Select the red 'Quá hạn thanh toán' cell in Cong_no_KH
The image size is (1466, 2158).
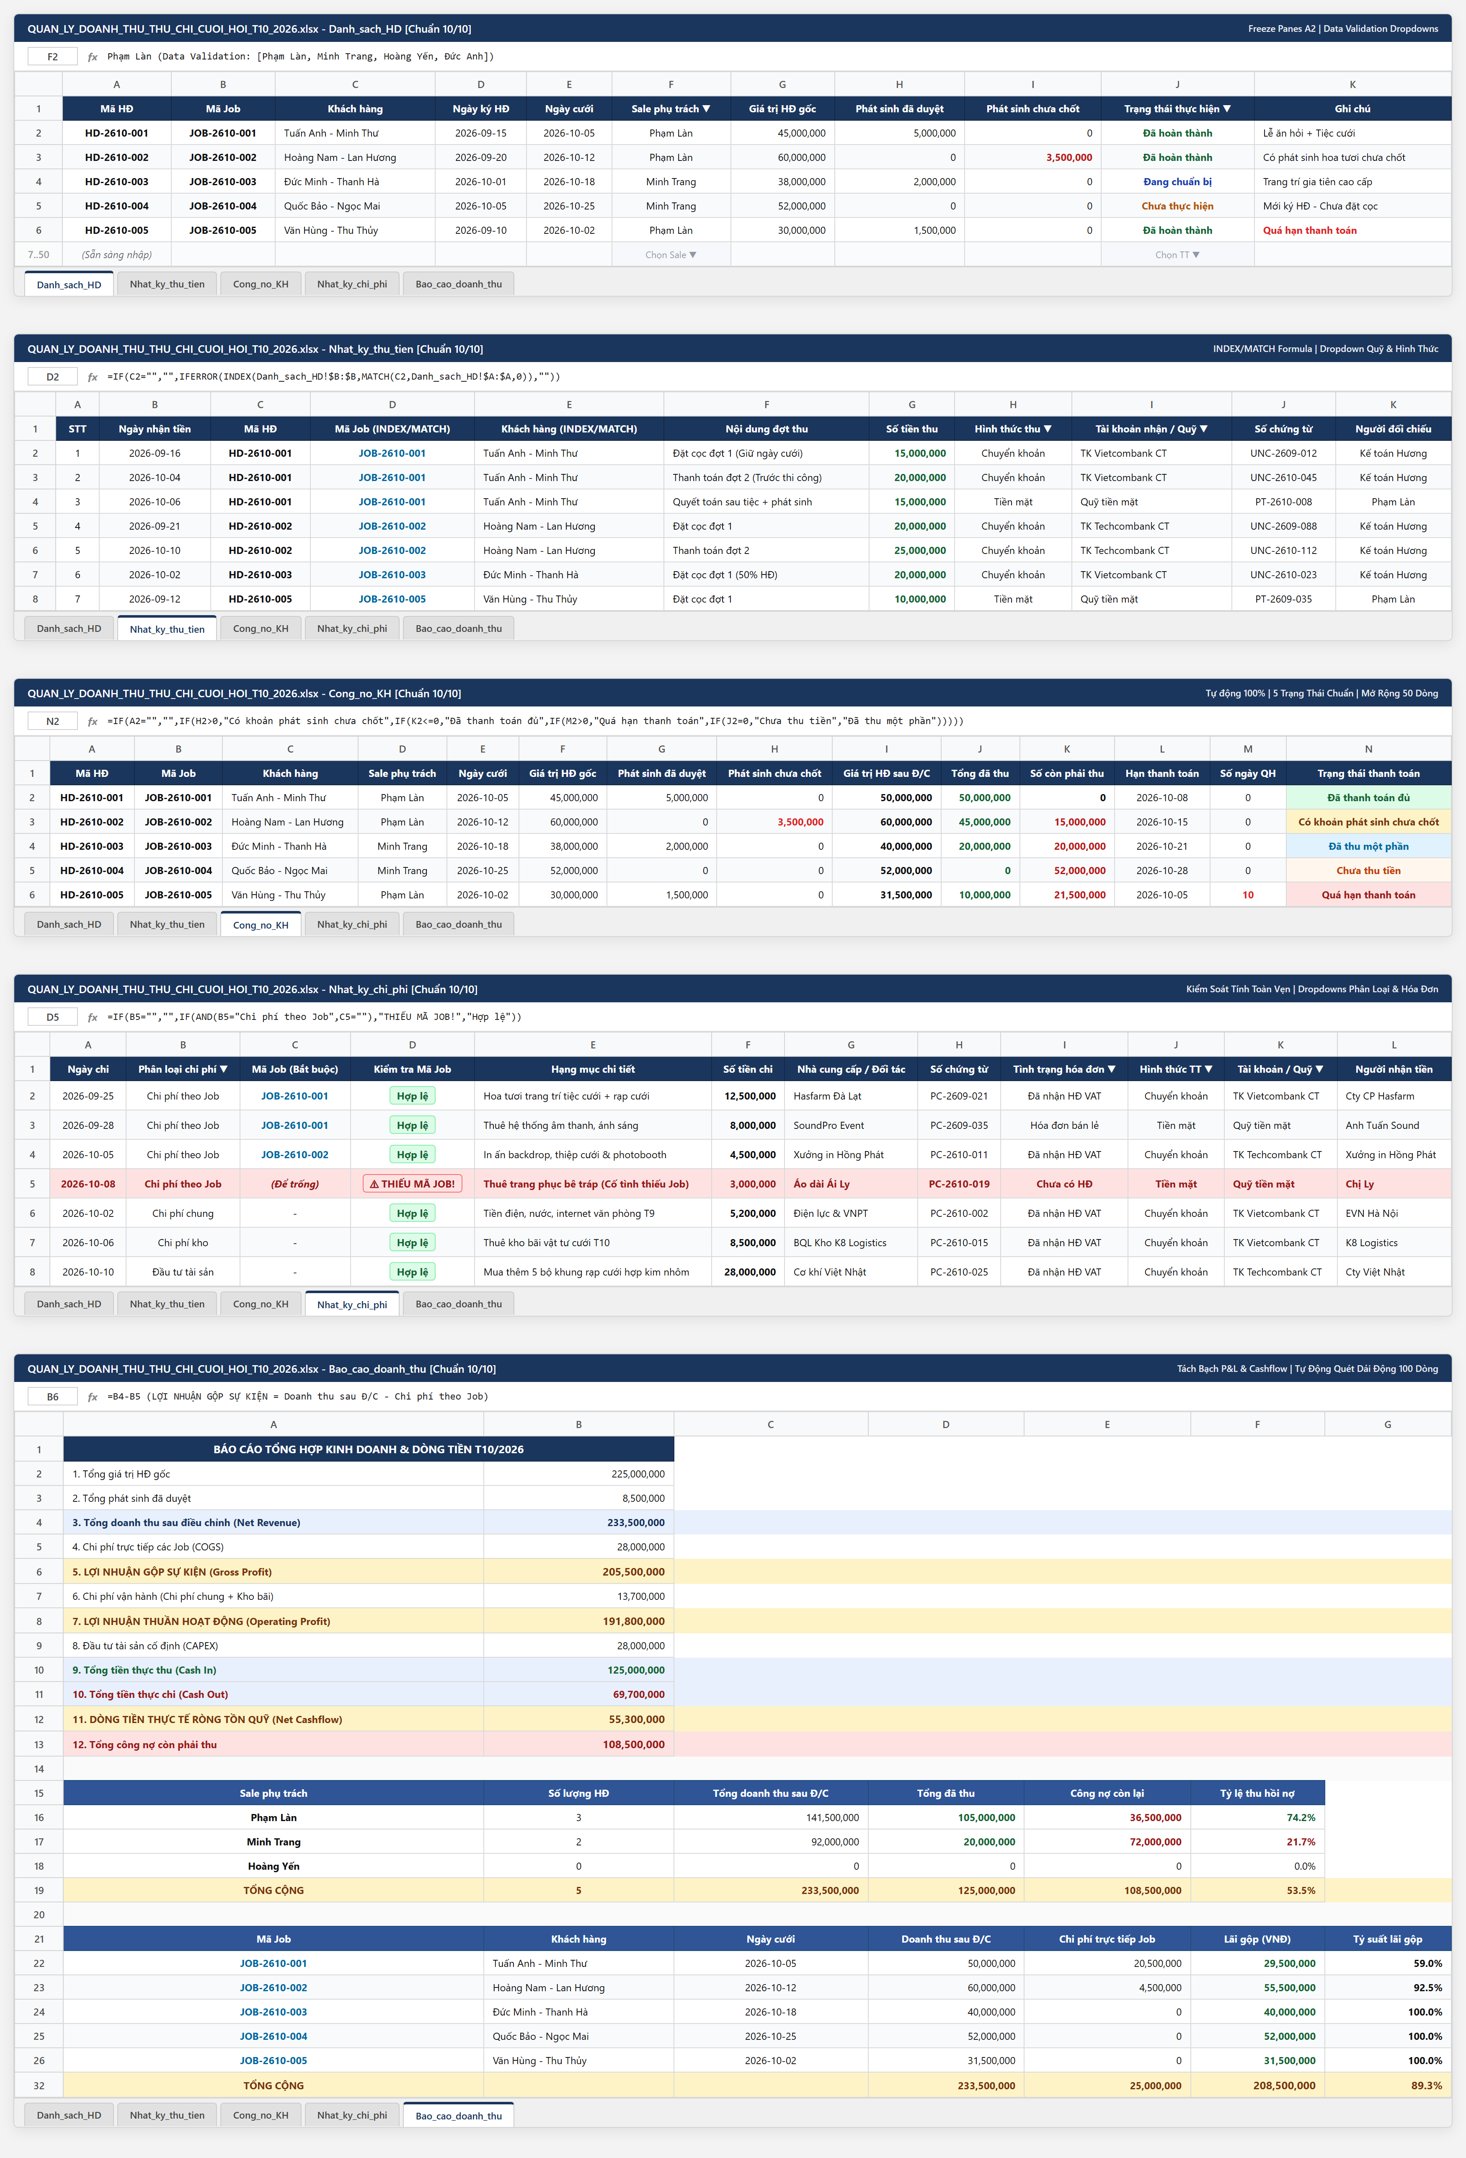1368,895
